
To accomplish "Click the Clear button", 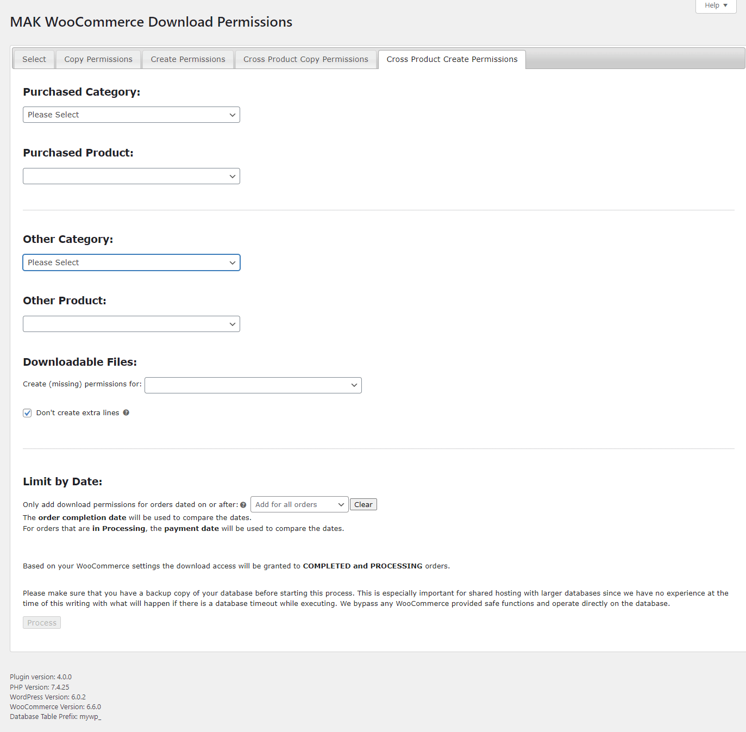I will [363, 504].
